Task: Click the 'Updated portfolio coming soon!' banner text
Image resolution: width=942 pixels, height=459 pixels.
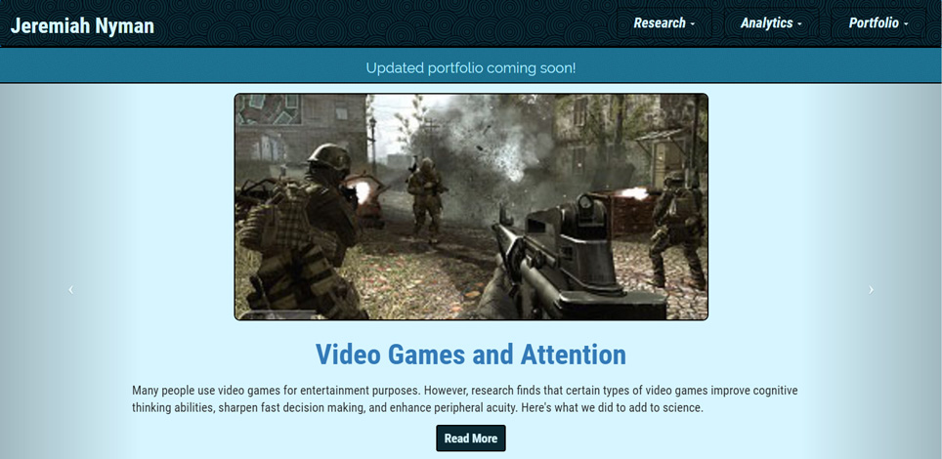Action: [471, 68]
